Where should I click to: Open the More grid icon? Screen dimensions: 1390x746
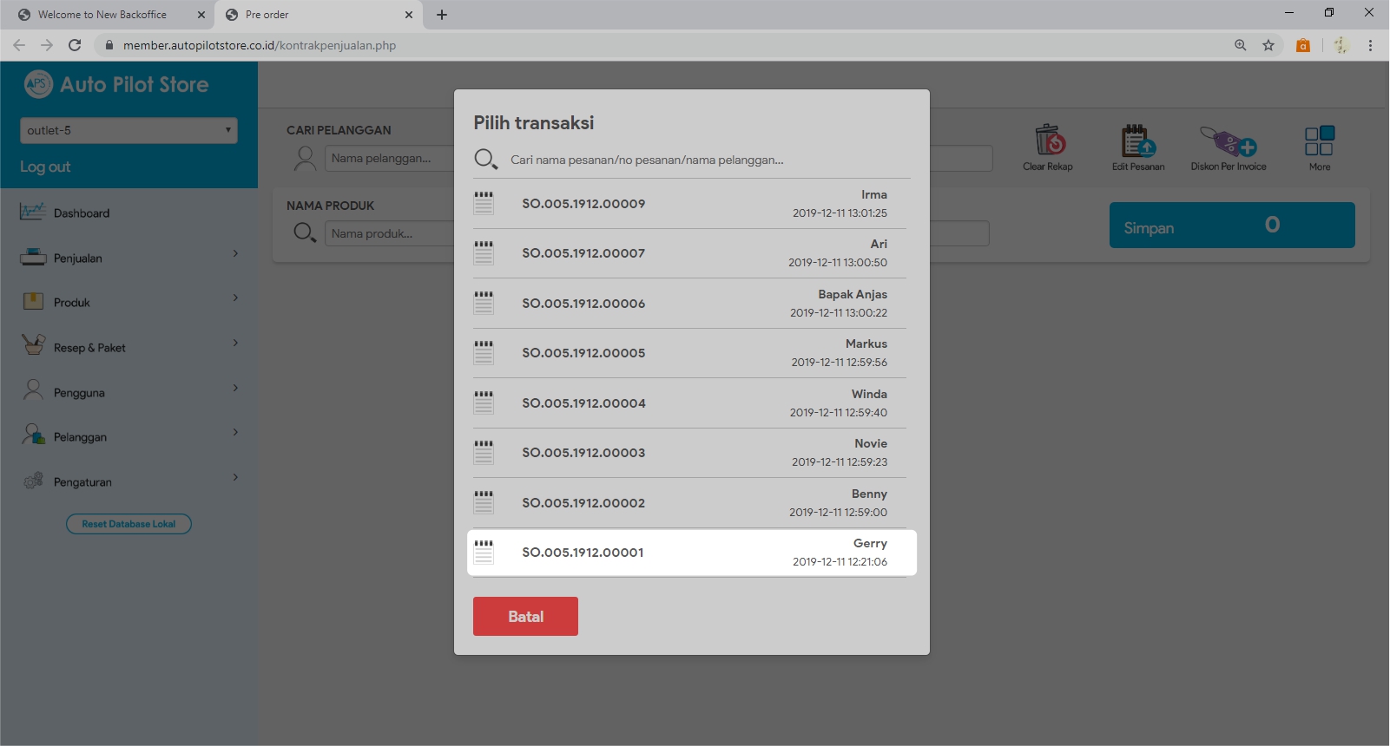tap(1319, 141)
